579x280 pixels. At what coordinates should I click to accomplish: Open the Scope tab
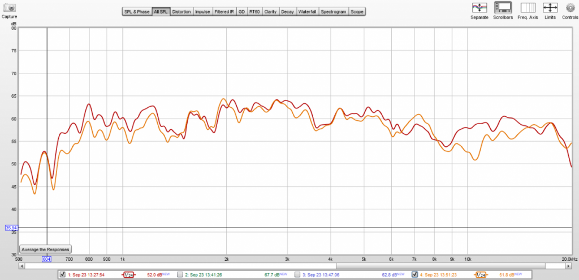point(357,12)
